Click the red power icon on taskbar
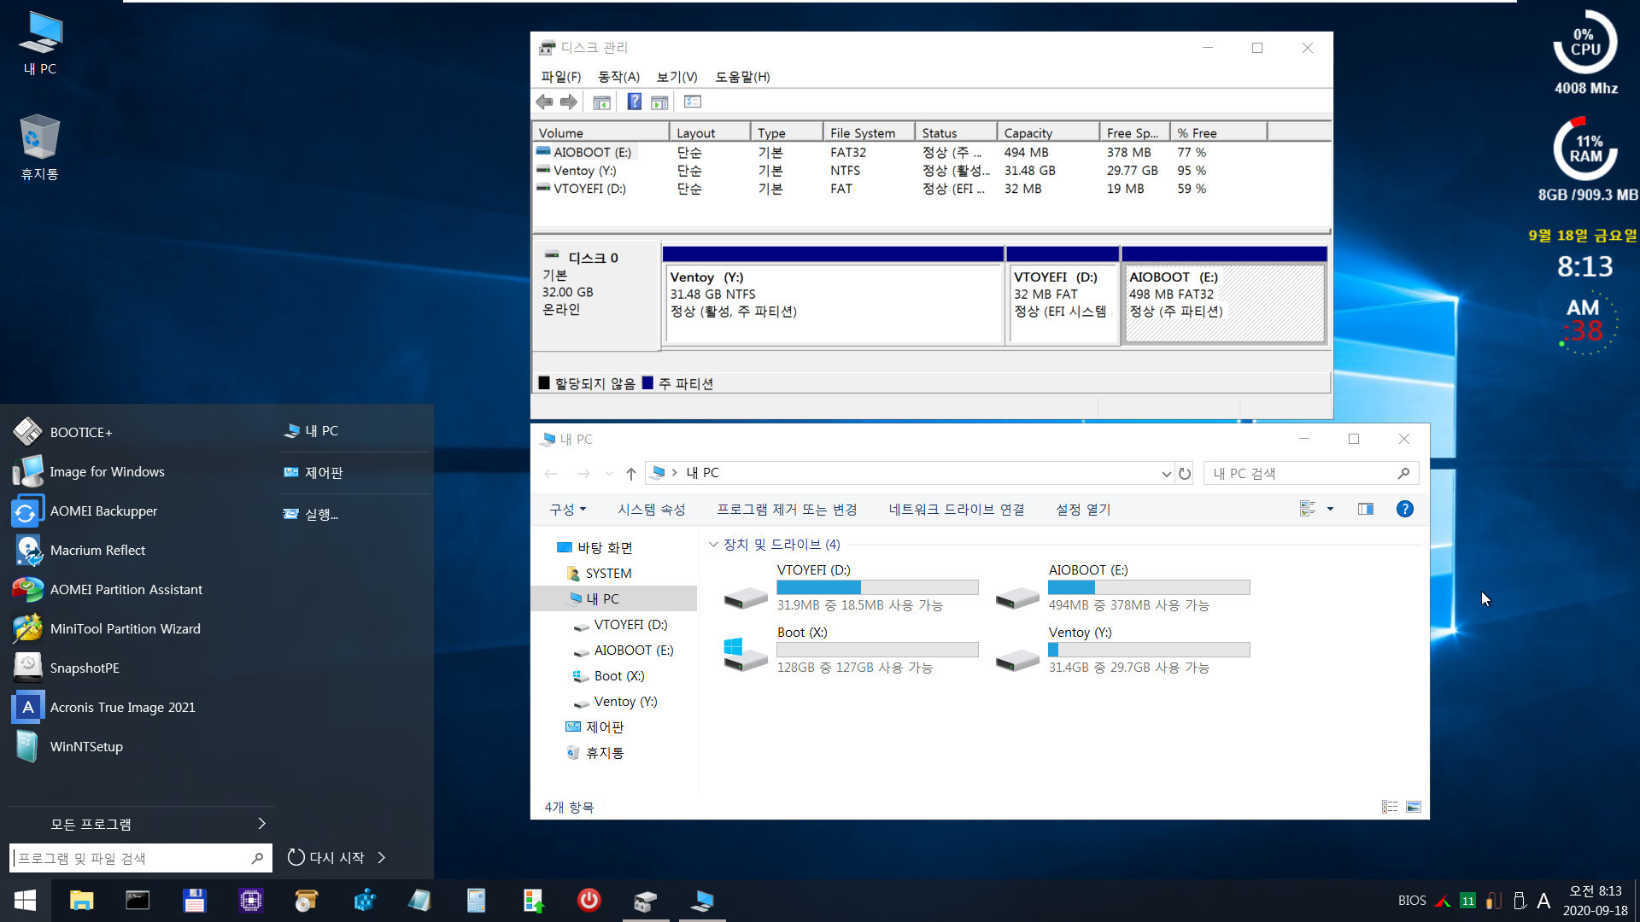 pos(589,901)
